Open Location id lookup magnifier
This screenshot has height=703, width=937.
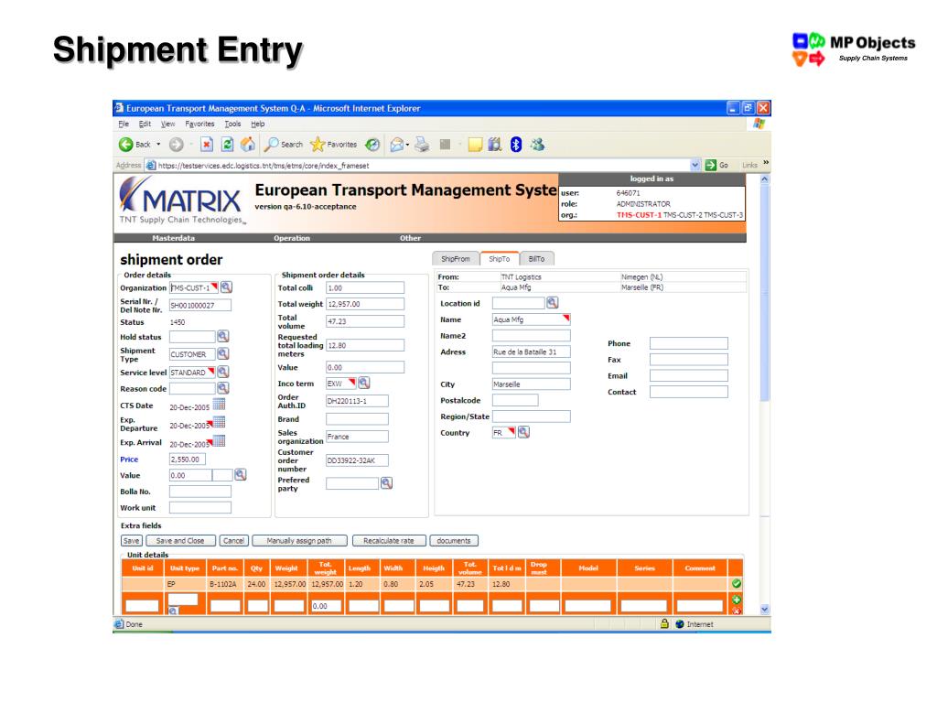pos(552,302)
